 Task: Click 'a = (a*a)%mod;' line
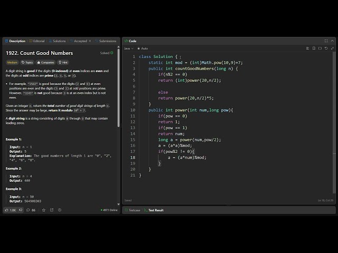175,145
